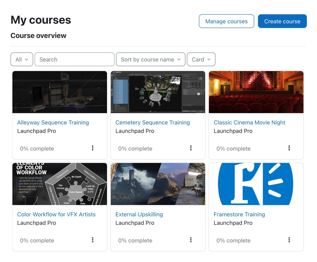Image resolution: width=317 pixels, height=262 pixels.
Task: Select the Alleyway Sequence Training thumbnail
Action: pyautogui.click(x=60, y=92)
